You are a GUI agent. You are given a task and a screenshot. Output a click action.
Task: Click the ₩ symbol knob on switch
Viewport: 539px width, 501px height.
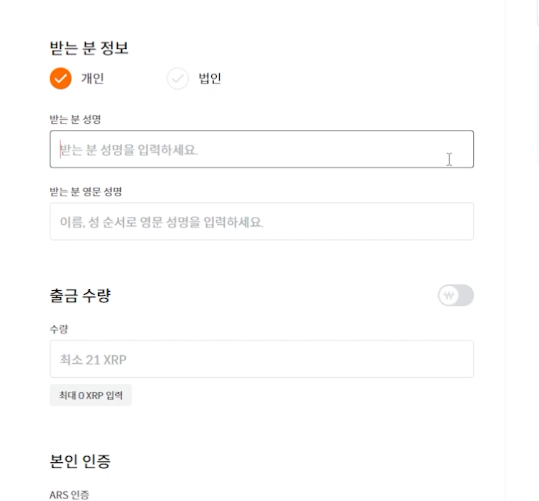point(449,295)
